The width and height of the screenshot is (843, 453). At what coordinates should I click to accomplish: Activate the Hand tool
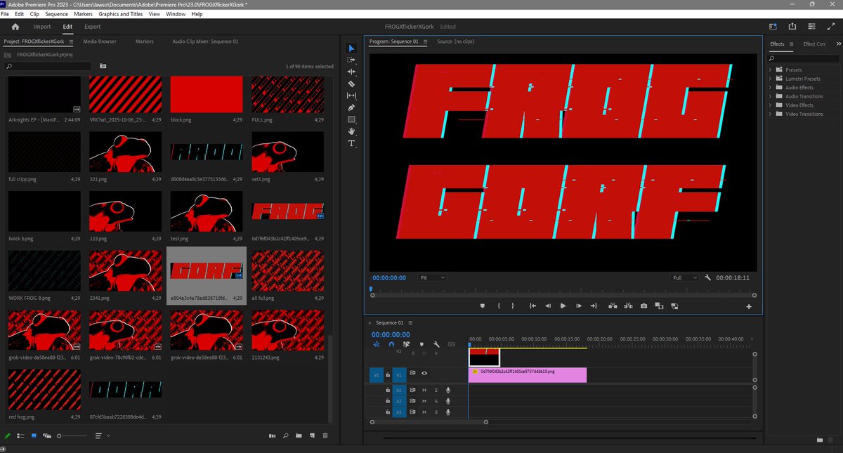coord(352,131)
